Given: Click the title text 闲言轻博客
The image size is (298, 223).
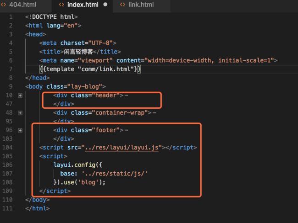Looking at the screenshot, I should tap(78, 52).
